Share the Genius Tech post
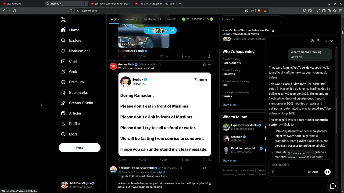Screen dimensions: 344x193 pos(209,160)
